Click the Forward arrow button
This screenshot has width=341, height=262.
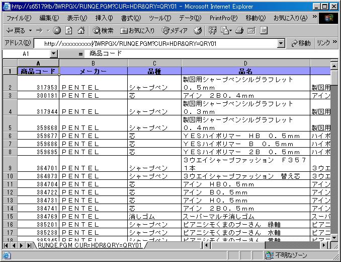click(x=40, y=31)
